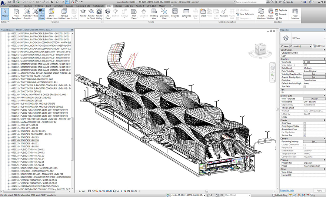326x197 pixels.
Task: Toggle the Section Box checkbox
Action: coord(305,136)
